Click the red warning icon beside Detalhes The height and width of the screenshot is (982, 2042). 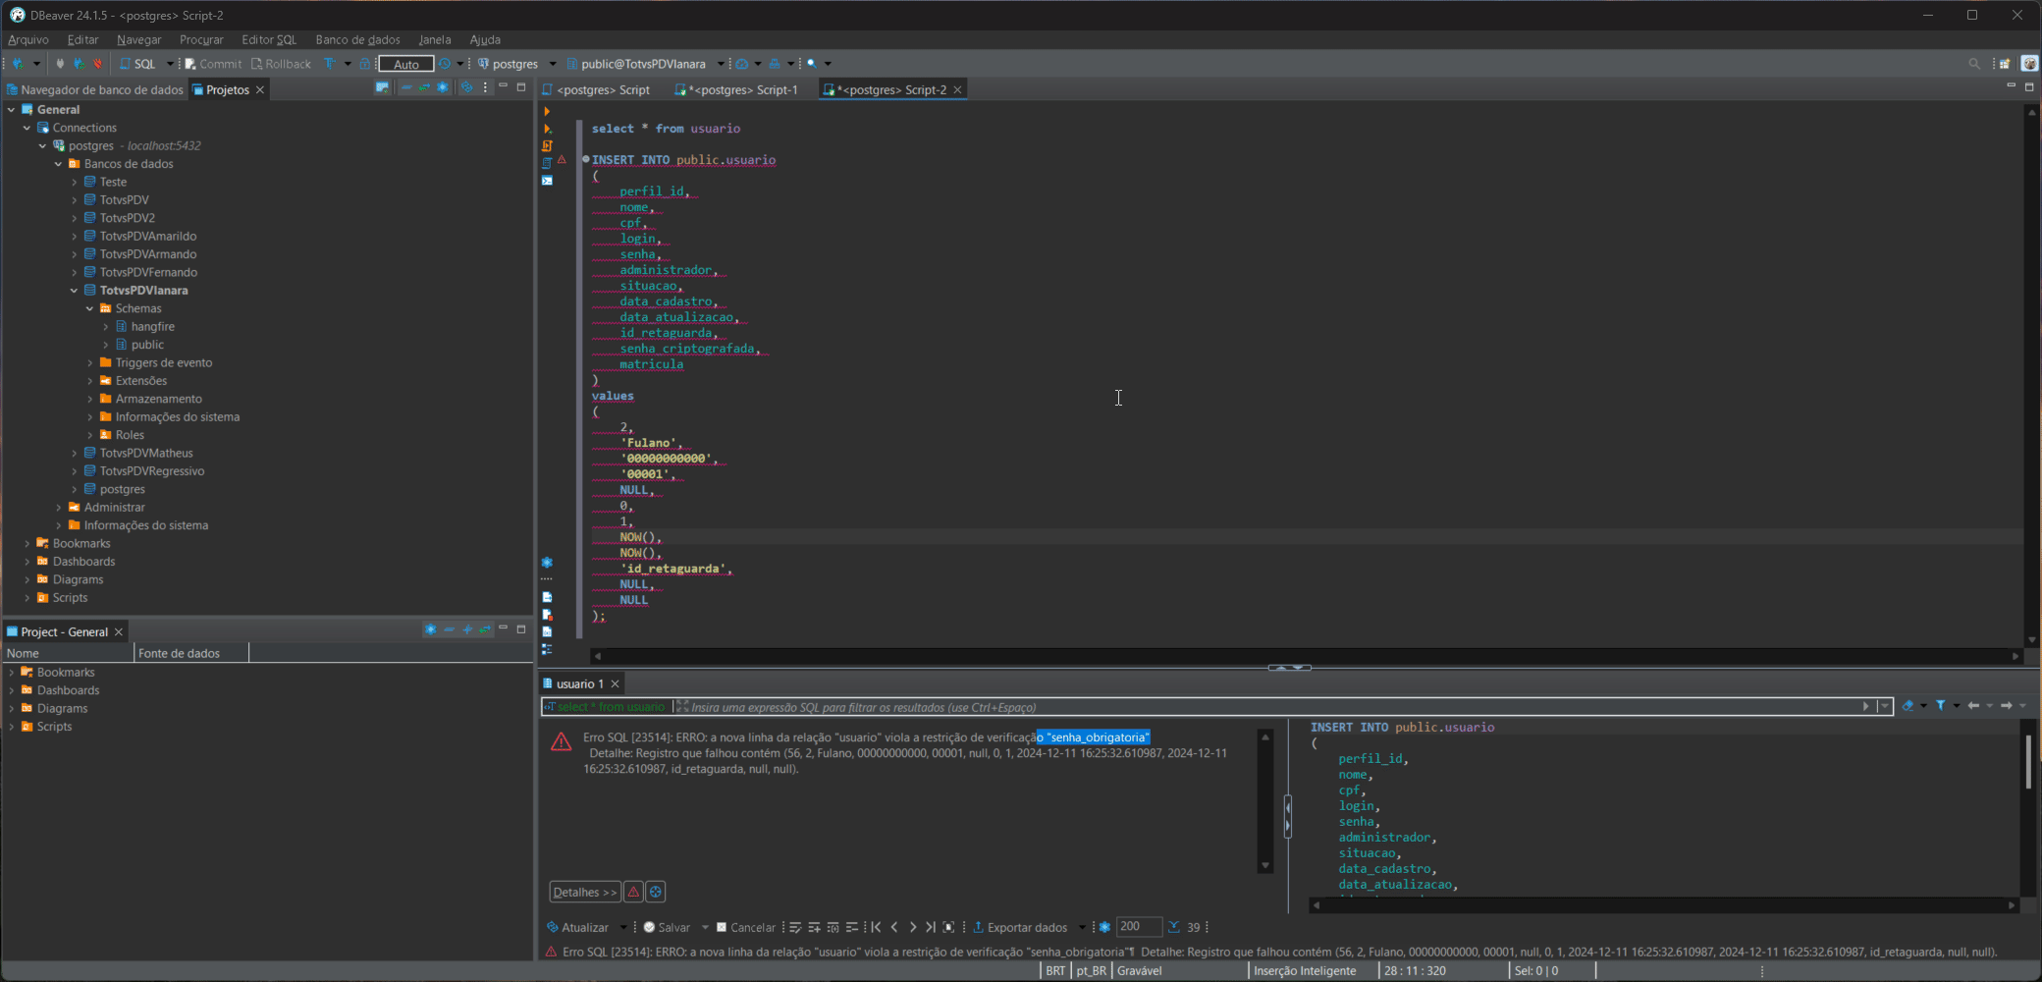click(x=633, y=892)
